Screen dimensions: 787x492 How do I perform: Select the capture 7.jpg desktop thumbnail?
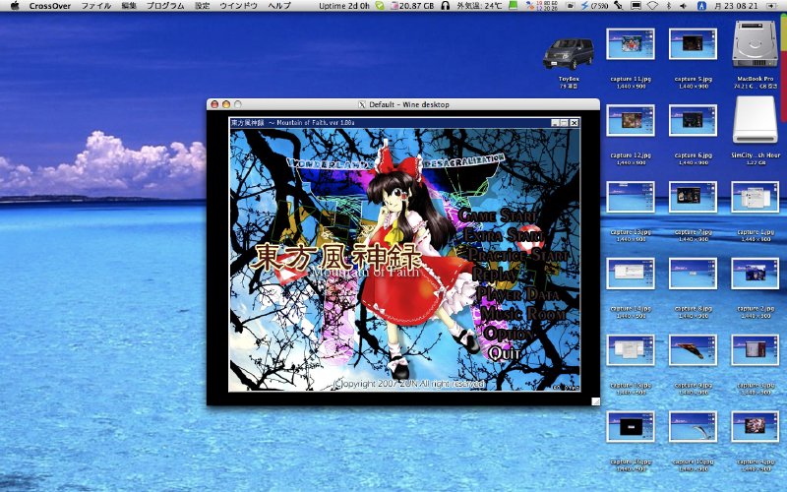(693, 197)
